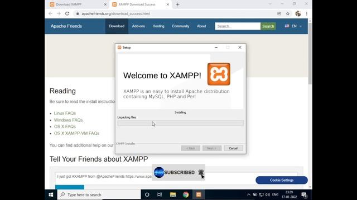Click 'Tell Your Friends about XAMPP' heading
This screenshot has width=357, height=200.
[99, 159]
